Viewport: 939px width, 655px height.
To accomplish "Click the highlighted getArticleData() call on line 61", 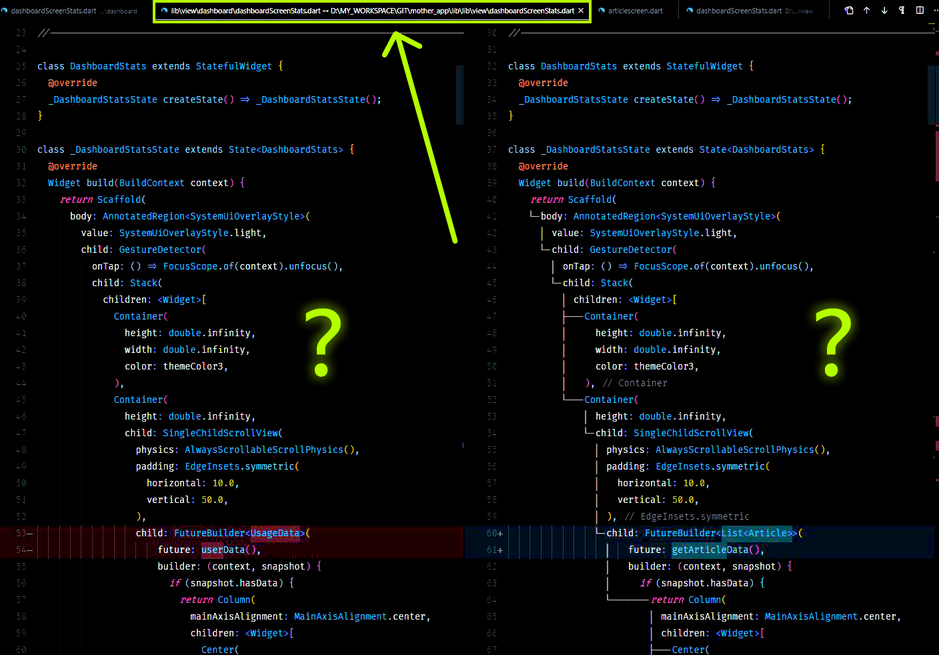I will (x=698, y=549).
